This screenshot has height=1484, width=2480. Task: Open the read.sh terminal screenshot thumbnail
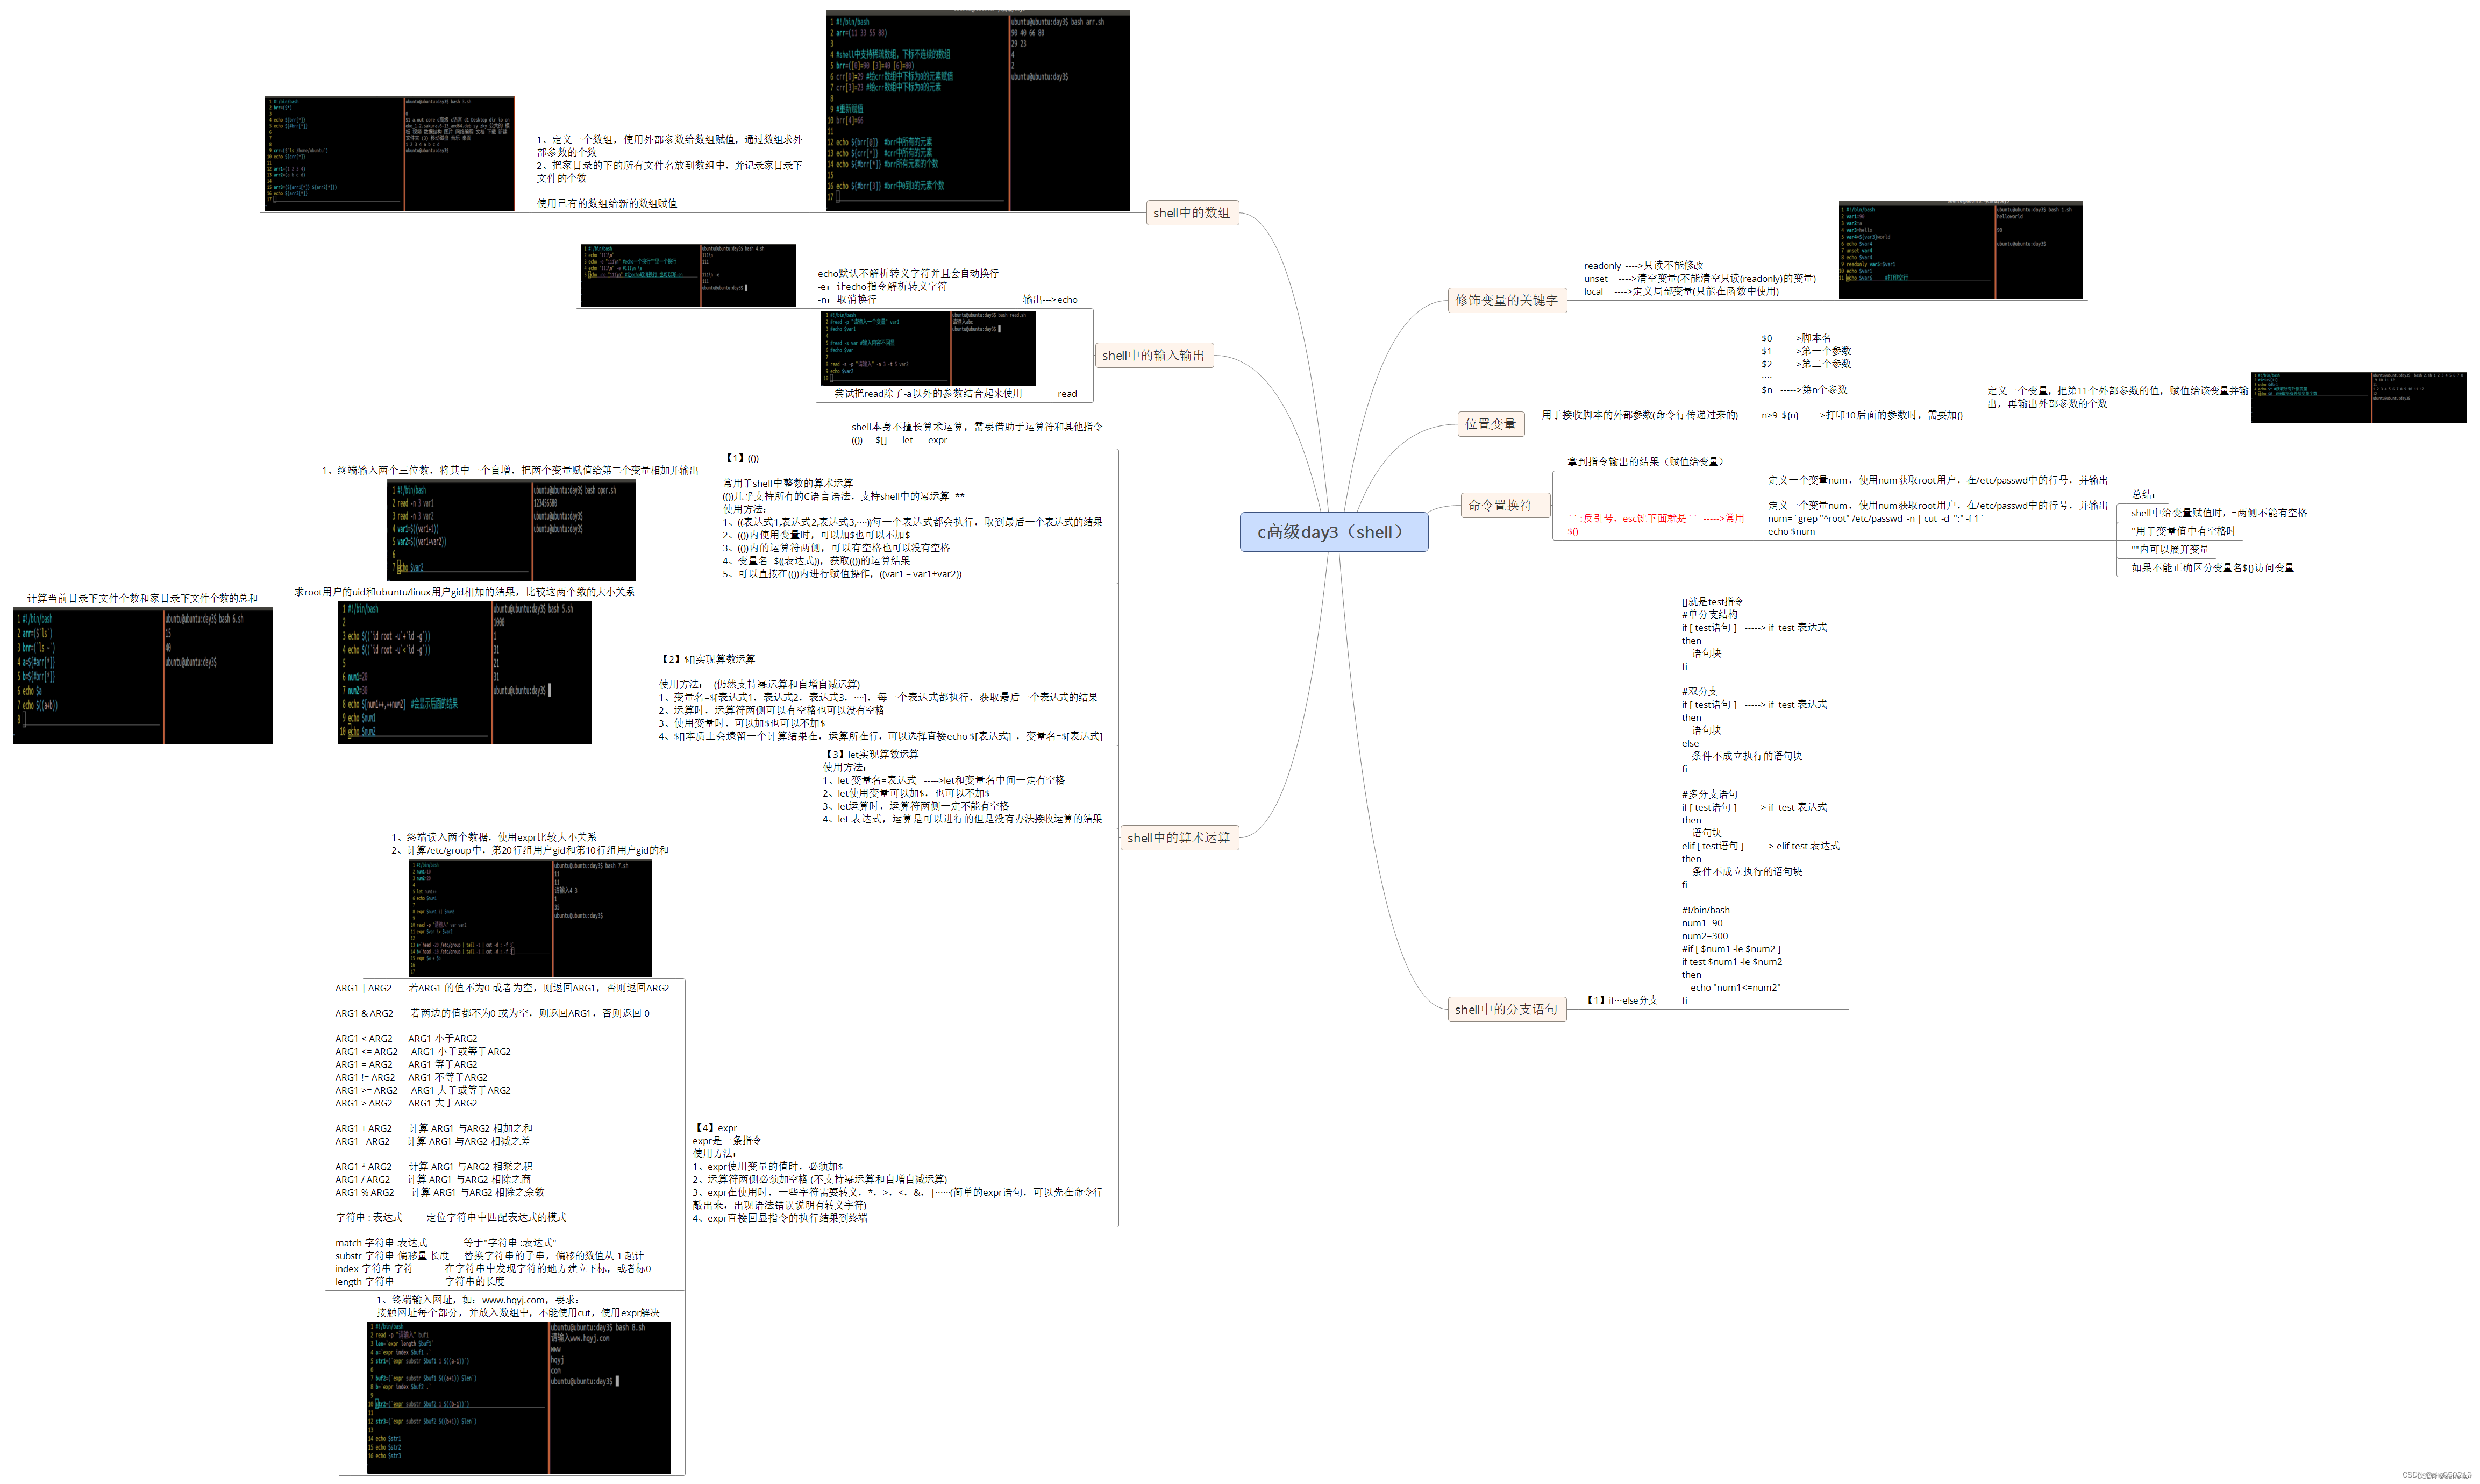click(928, 348)
